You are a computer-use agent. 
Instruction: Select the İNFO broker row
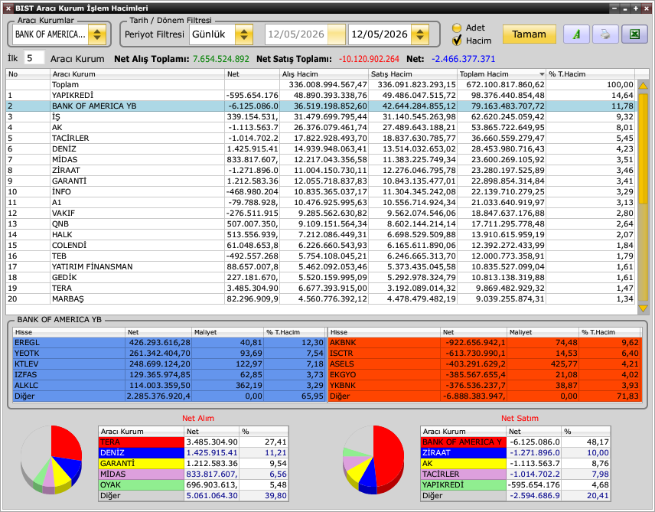coord(321,192)
